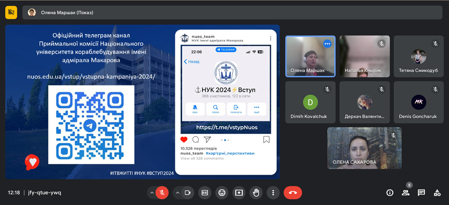
Task: Click the meeting code jfy-qtue-ywq
Action: [x=45, y=192]
